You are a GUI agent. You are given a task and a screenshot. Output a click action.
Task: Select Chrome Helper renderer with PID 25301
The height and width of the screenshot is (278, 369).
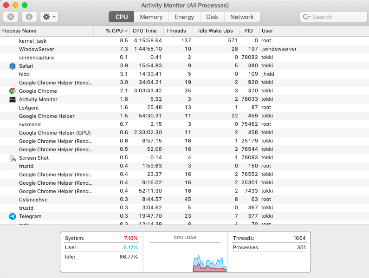tap(185, 183)
